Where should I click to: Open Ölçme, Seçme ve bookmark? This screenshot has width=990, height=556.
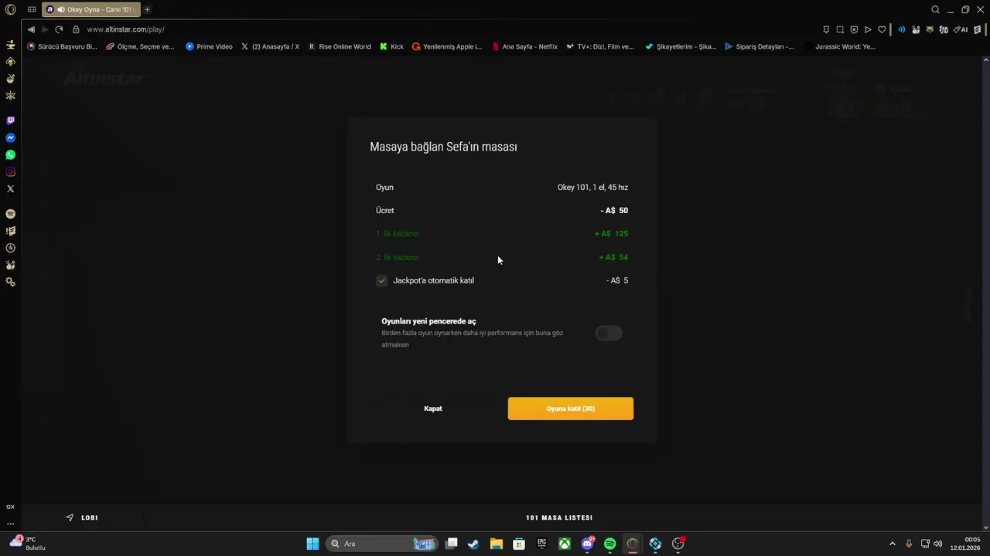(x=140, y=46)
